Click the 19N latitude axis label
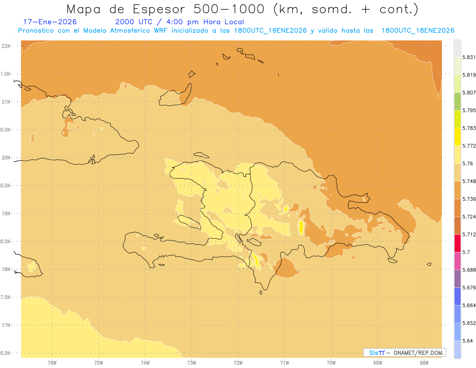 point(6,213)
